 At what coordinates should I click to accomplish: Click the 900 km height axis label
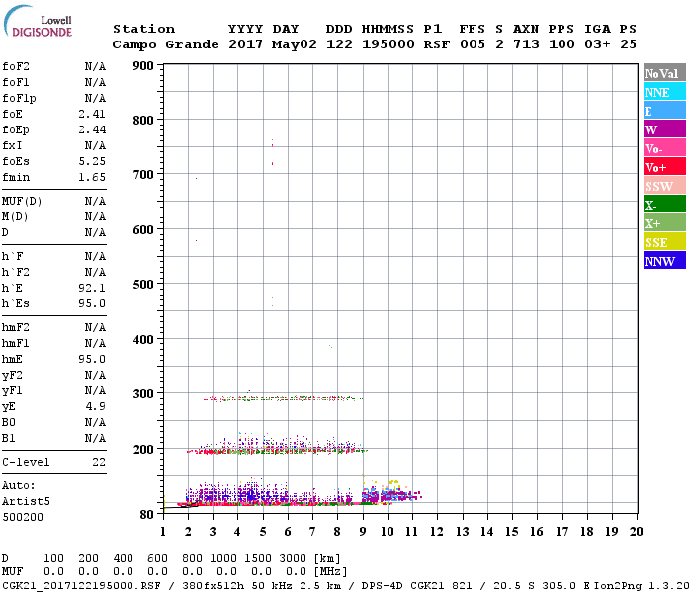pyautogui.click(x=142, y=65)
